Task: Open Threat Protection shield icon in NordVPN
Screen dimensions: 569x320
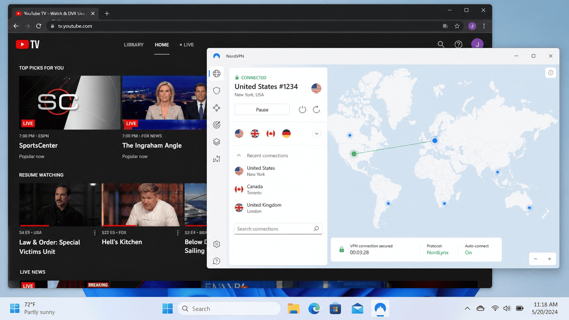Action: pyautogui.click(x=217, y=90)
